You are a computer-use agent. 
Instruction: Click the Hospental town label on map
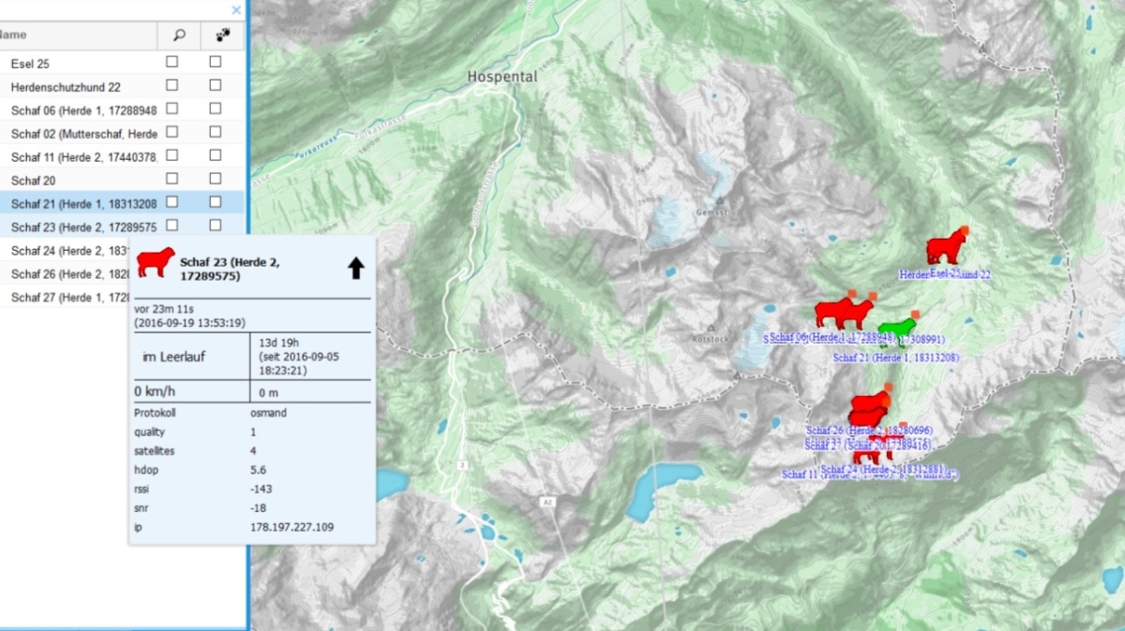[x=502, y=77]
